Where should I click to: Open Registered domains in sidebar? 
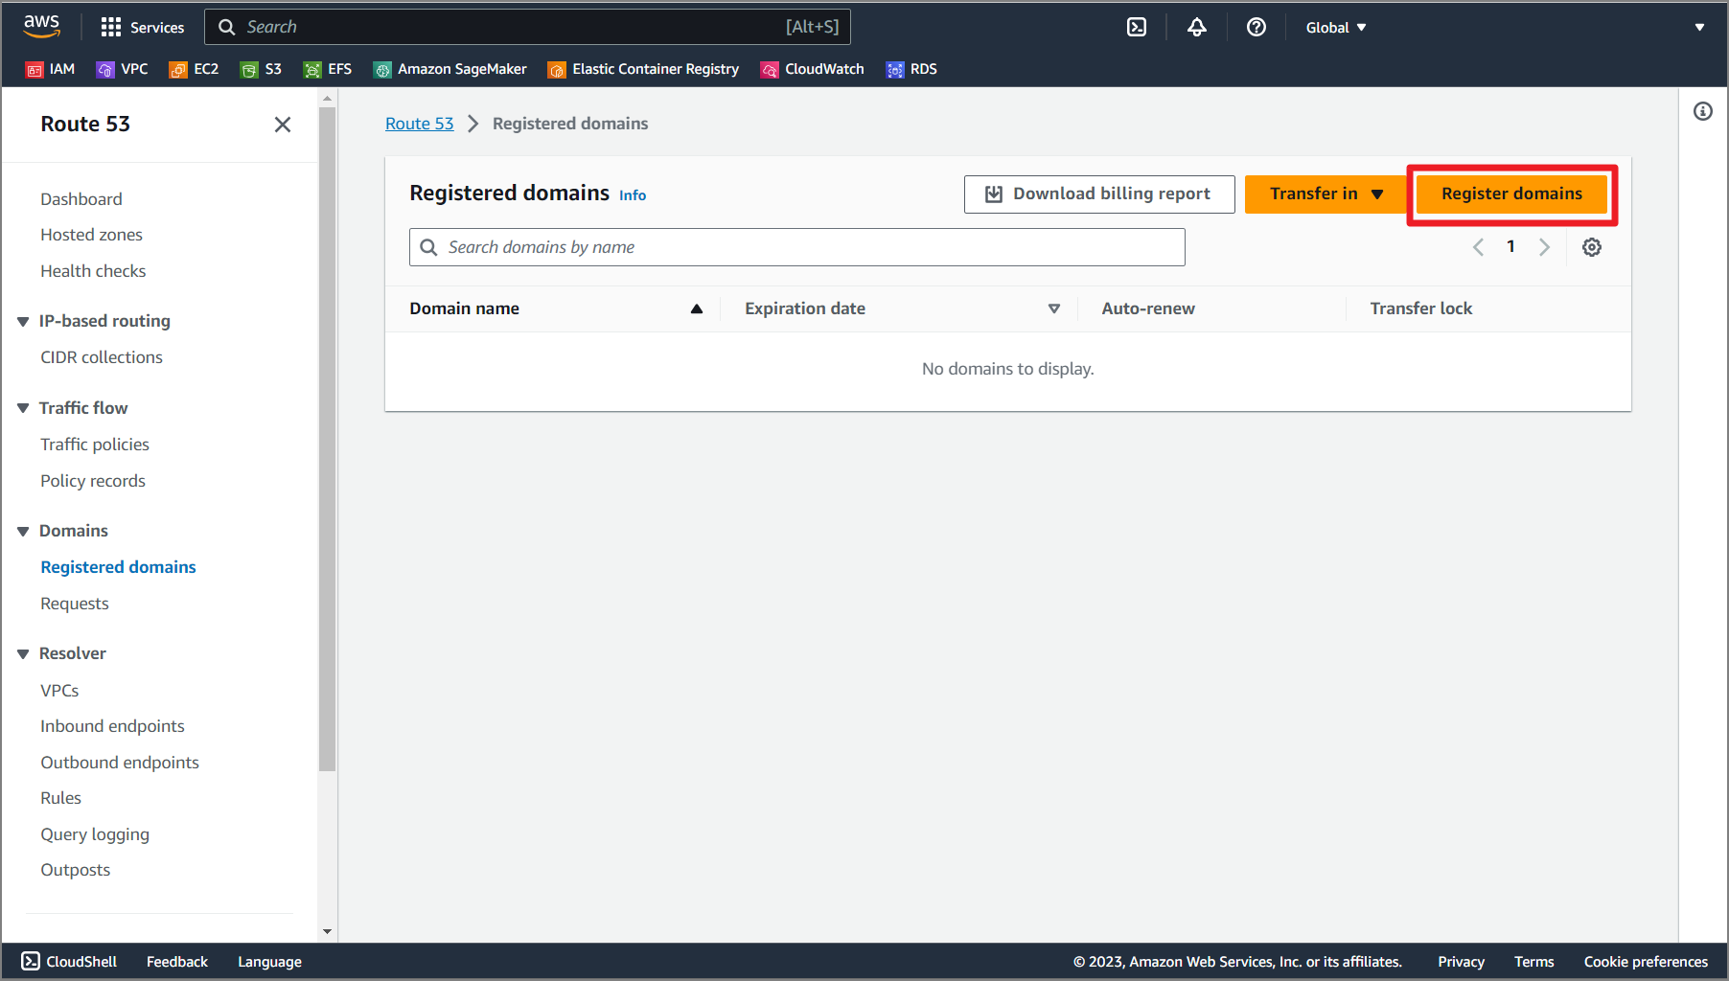tap(118, 567)
